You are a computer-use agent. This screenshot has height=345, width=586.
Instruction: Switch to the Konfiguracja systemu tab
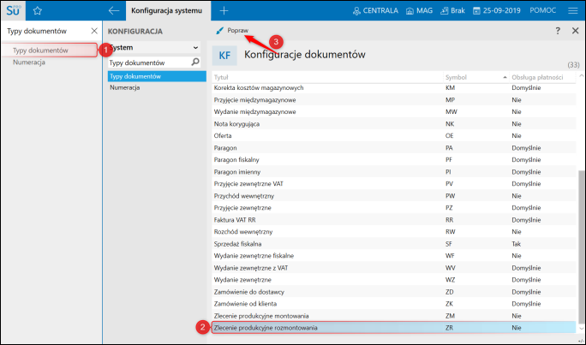pos(167,11)
